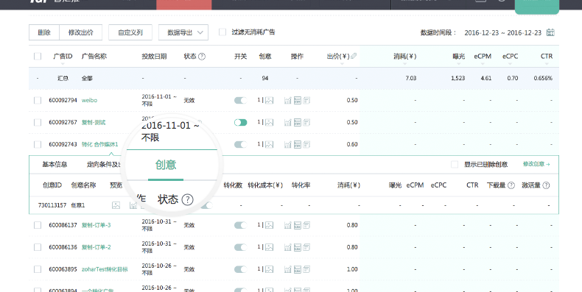This screenshot has width=582, height=292.
Task: Toggle the switch for 复制-订单-2 ad
Action: [240, 247]
